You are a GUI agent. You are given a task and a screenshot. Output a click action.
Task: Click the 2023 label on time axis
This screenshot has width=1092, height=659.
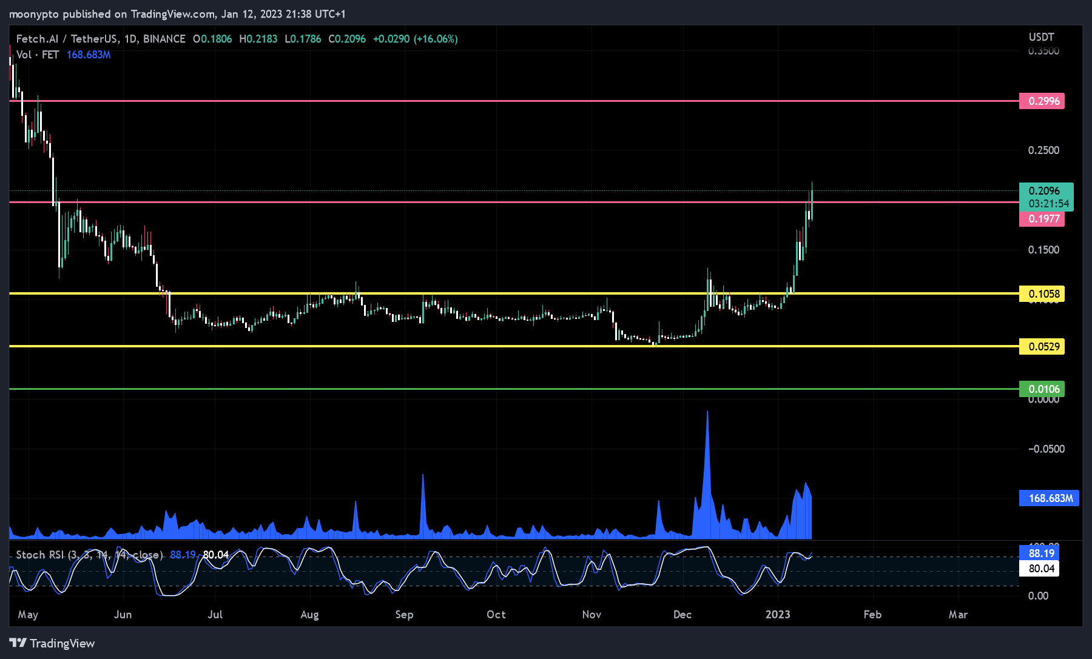coord(778,614)
